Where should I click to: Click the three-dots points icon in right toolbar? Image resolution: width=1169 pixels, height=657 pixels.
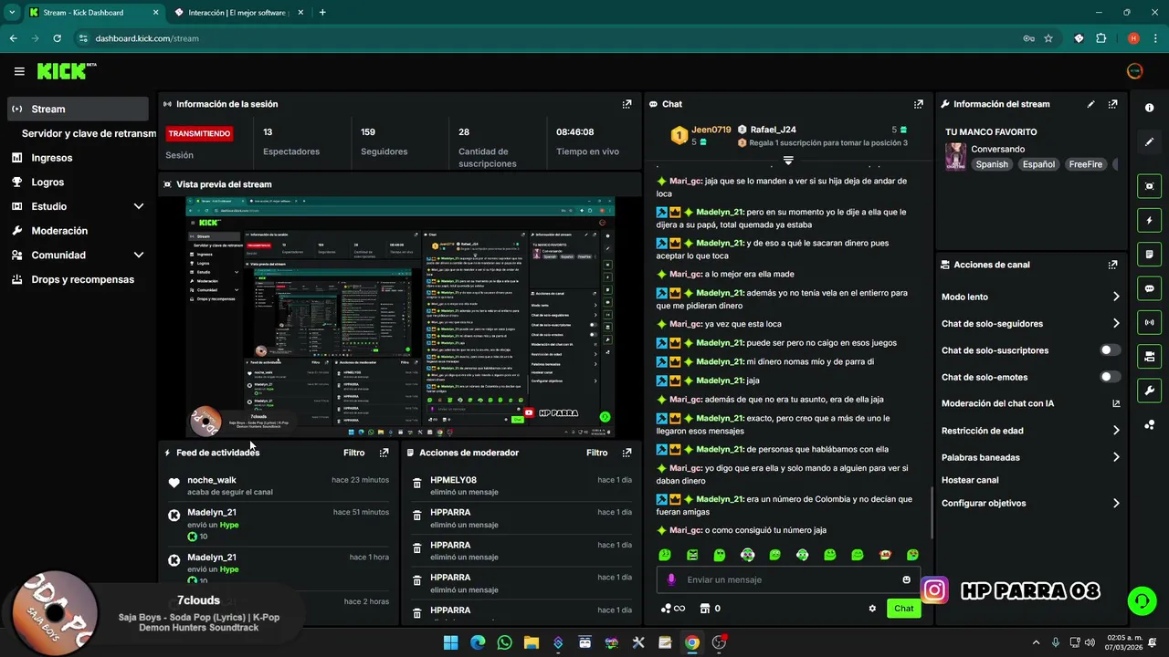pyautogui.click(x=1149, y=424)
